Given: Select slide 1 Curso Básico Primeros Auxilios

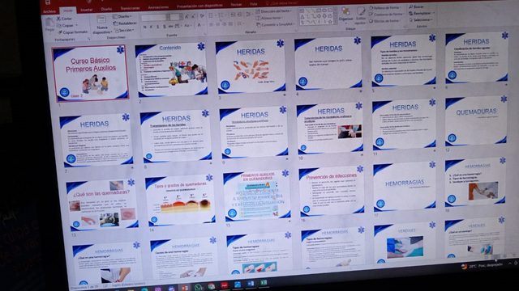Looking at the screenshot, I should click(90, 73).
